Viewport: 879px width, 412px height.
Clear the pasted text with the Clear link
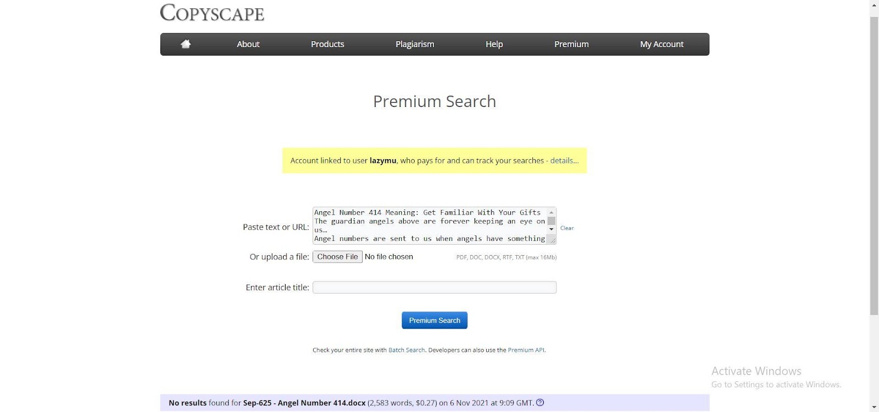[567, 228]
